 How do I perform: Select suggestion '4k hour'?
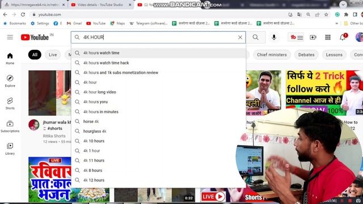(x=159, y=82)
